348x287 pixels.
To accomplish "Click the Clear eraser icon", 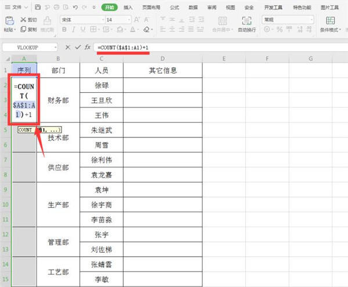I will pos(146,29).
